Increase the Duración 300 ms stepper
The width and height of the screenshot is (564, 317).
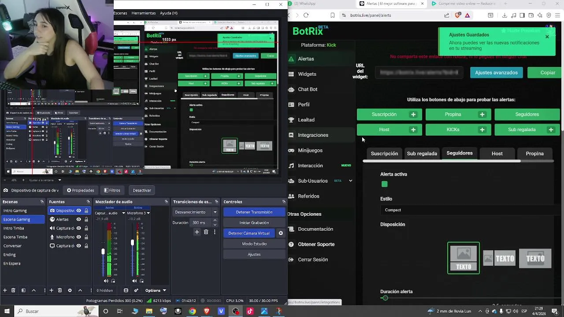click(215, 221)
